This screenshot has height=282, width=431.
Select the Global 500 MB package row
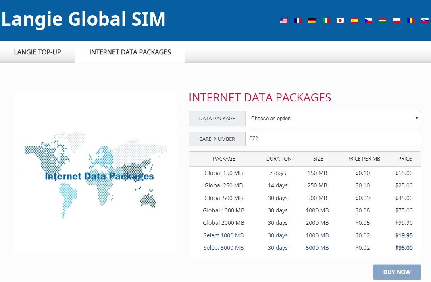(x=304, y=198)
